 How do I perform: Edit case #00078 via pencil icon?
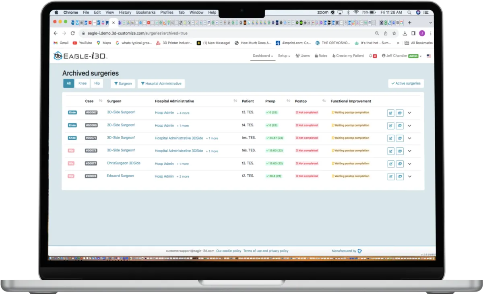click(391, 176)
